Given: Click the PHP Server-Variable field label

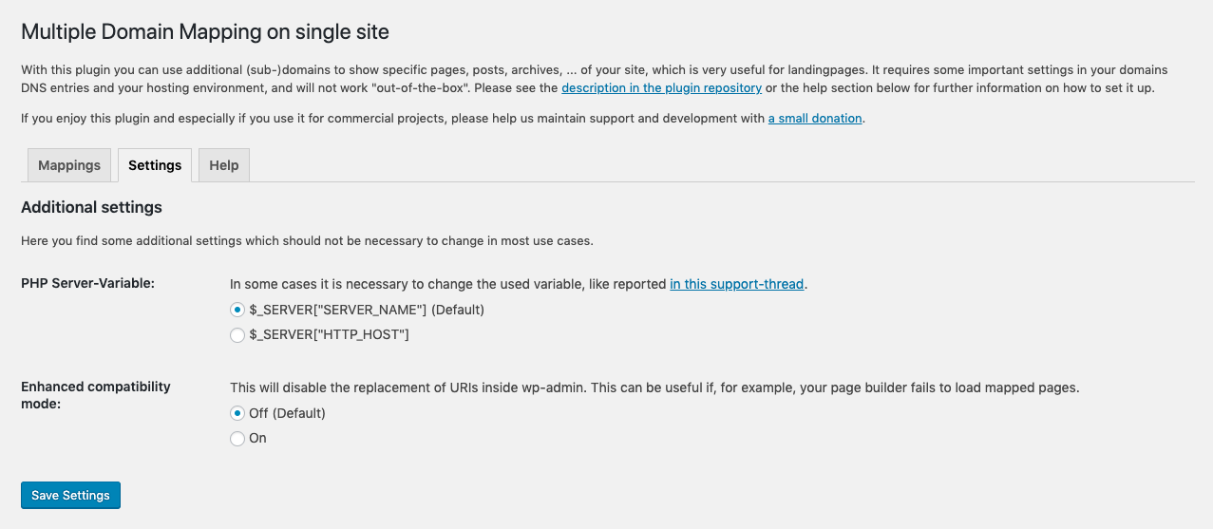Looking at the screenshot, I should (87, 284).
